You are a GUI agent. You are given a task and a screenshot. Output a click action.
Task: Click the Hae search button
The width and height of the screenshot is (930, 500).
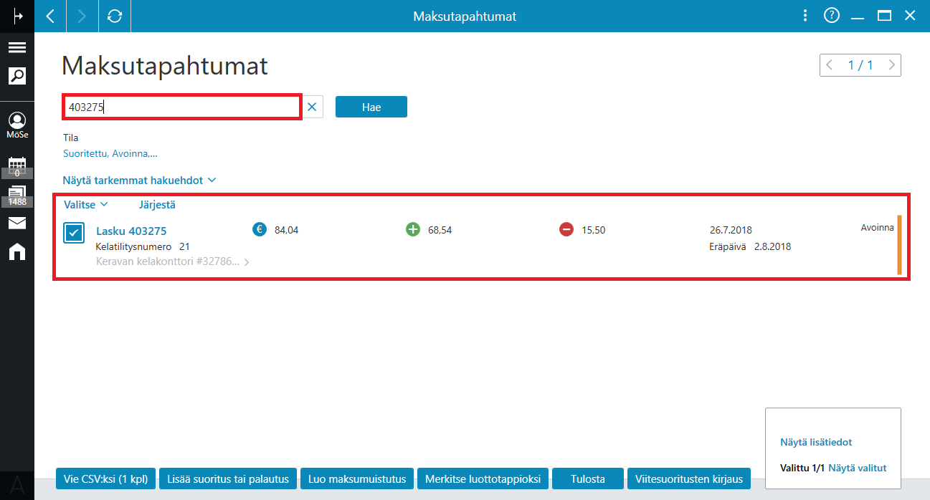point(371,107)
